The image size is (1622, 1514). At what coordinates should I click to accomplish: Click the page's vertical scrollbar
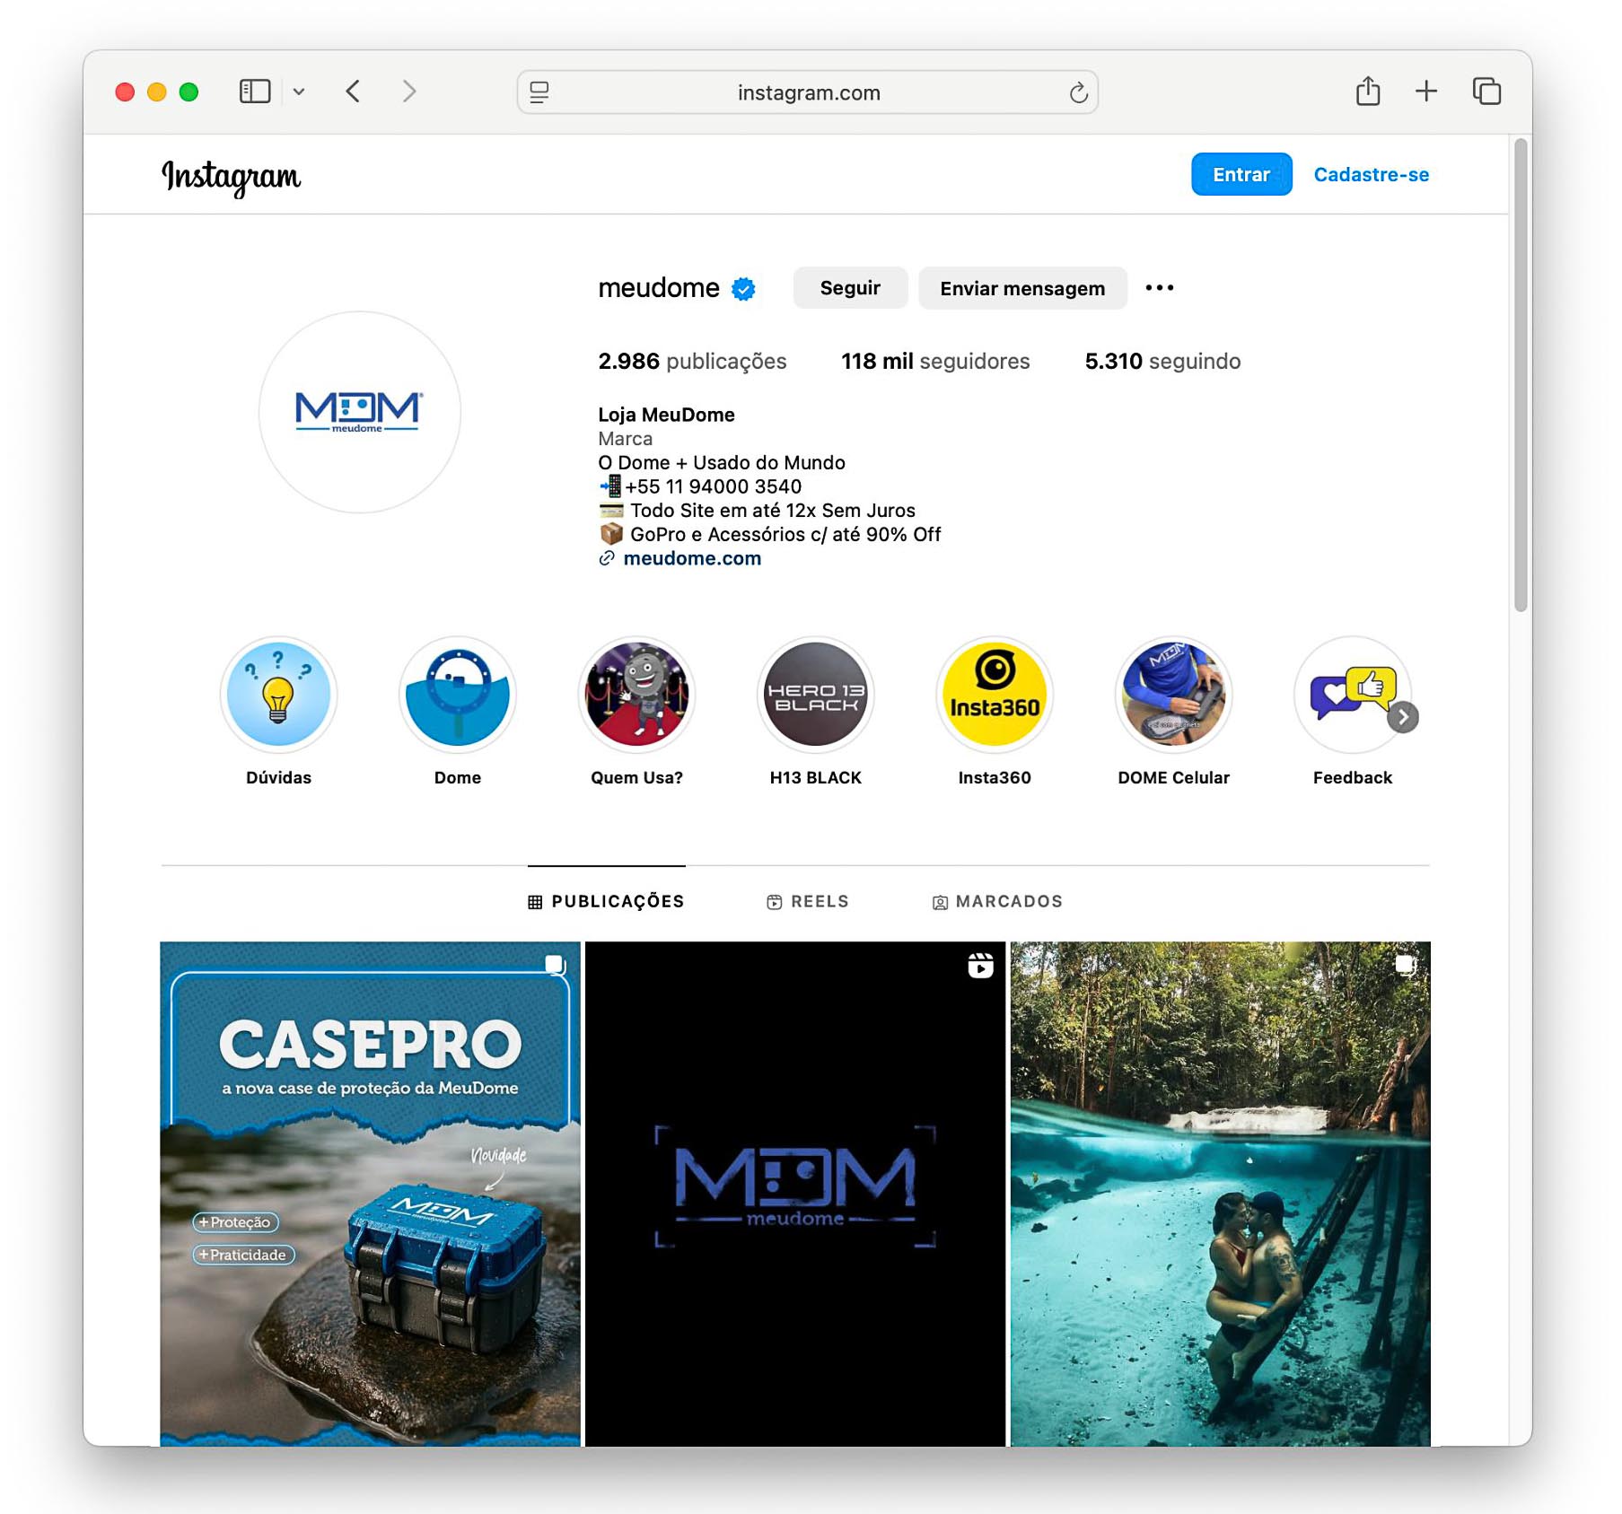pos(1520,374)
